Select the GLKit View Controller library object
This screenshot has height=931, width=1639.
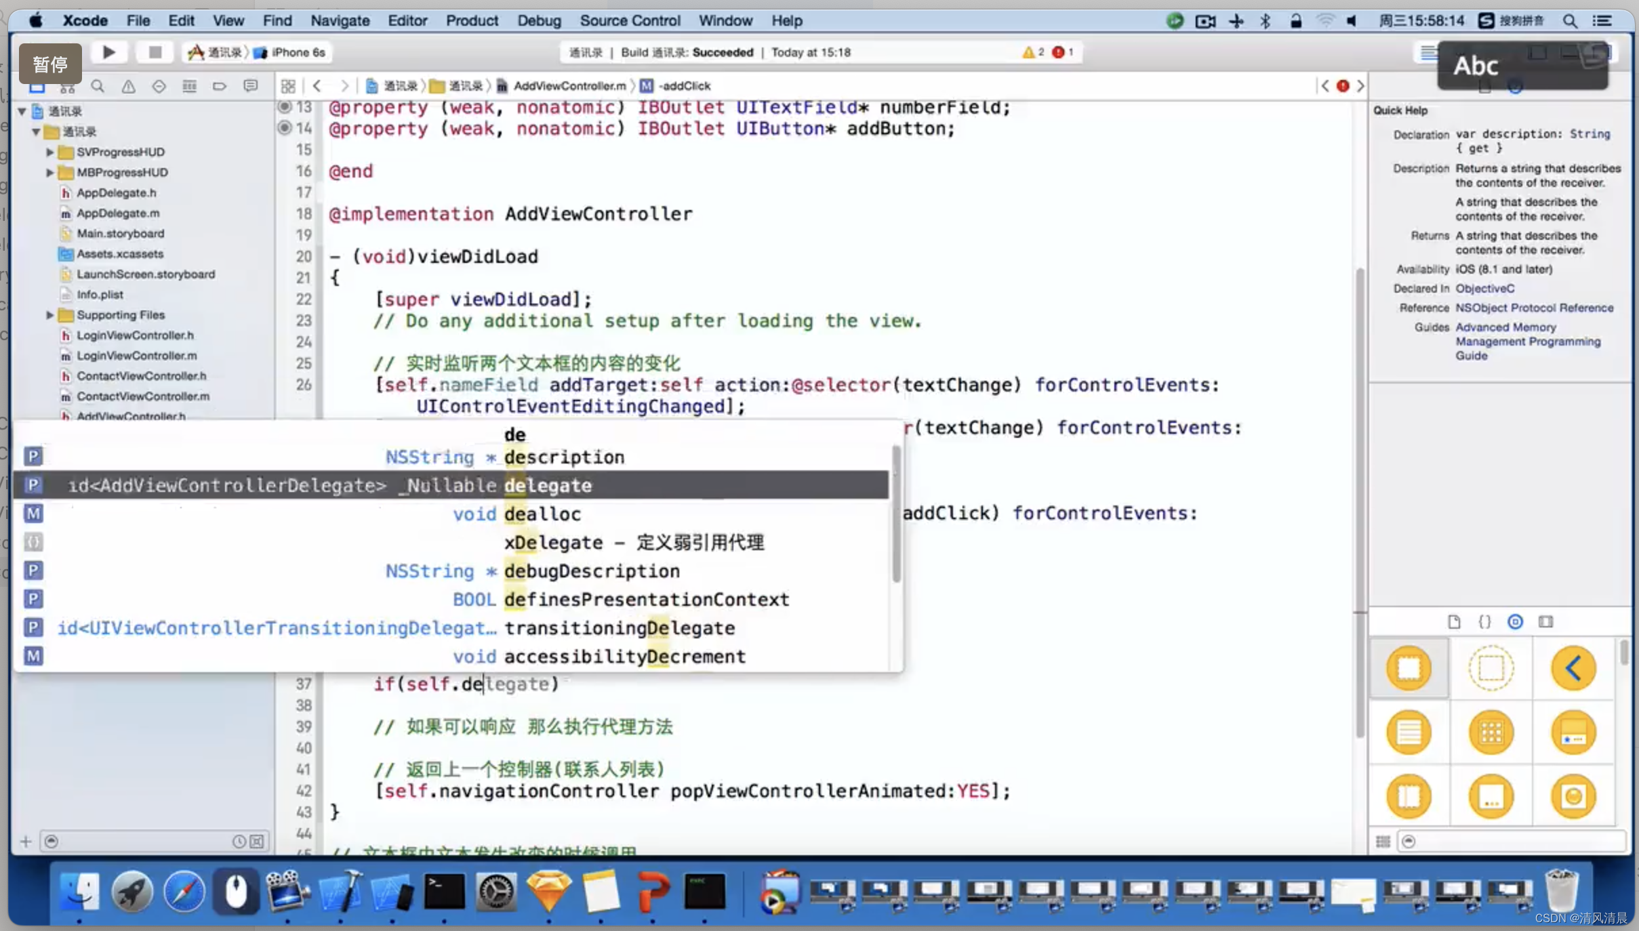(1573, 796)
